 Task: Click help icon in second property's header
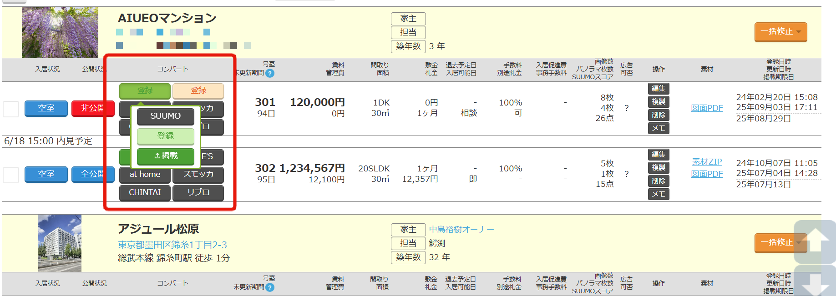click(270, 287)
